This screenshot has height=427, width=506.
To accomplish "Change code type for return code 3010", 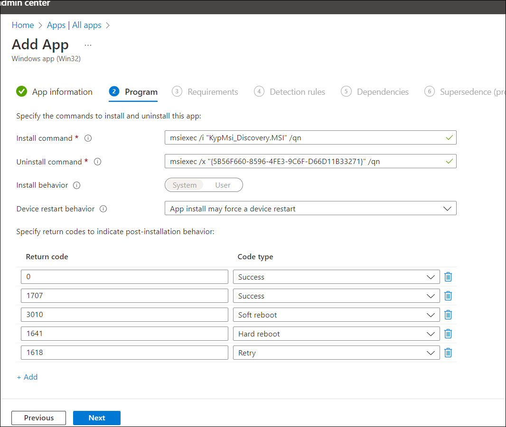I will [x=336, y=315].
